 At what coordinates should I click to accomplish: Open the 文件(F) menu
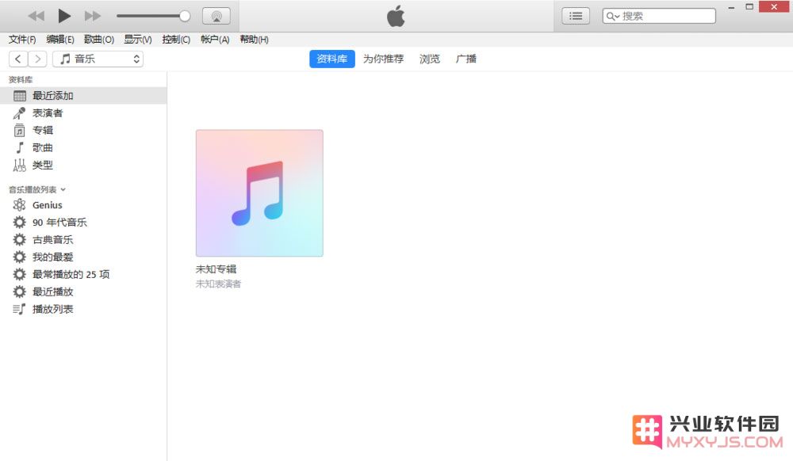click(22, 40)
